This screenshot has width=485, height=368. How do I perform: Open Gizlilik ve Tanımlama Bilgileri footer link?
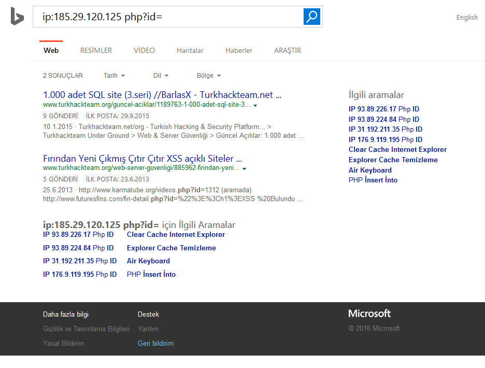pyautogui.click(x=86, y=329)
